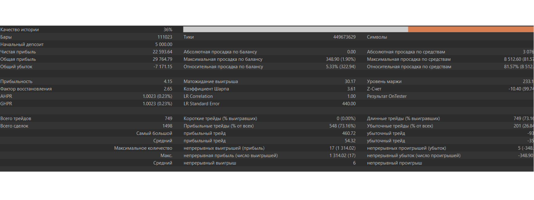Click the 'Бары' label
The image size is (534, 200).
6,37
